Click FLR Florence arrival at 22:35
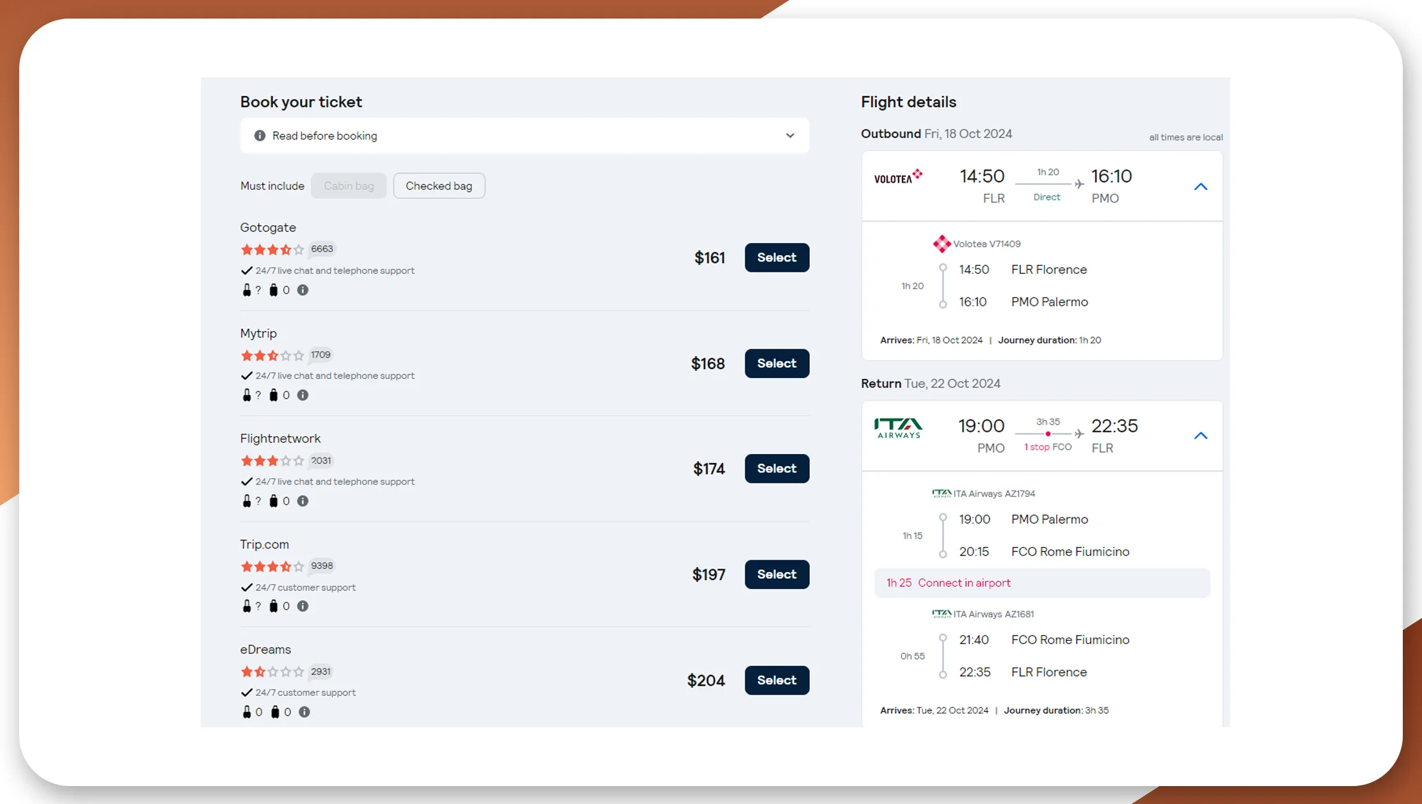The image size is (1422, 804). coord(1048,672)
